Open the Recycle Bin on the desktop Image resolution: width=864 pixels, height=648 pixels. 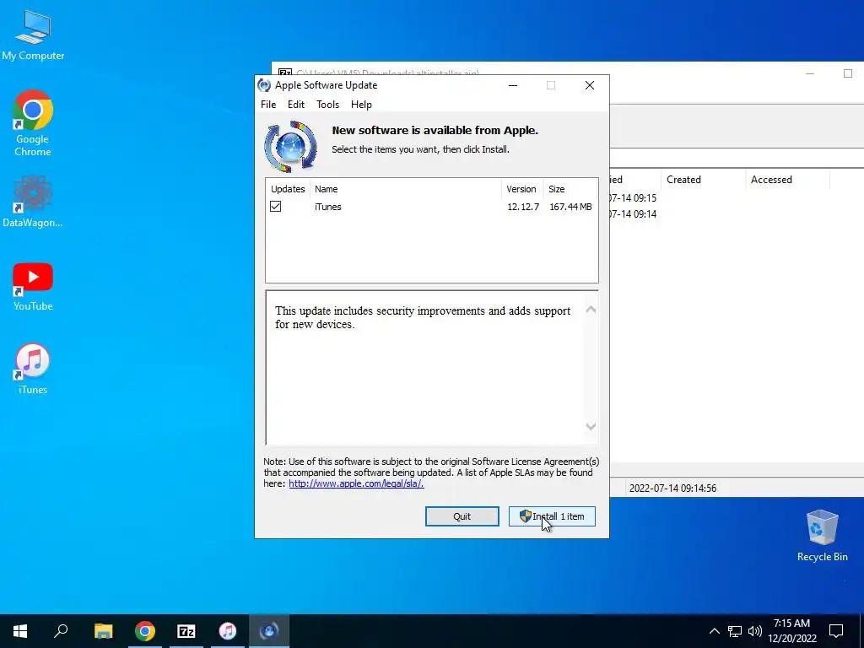[822, 536]
